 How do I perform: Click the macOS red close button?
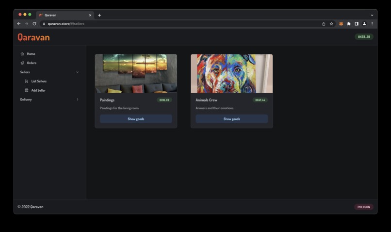20,15
